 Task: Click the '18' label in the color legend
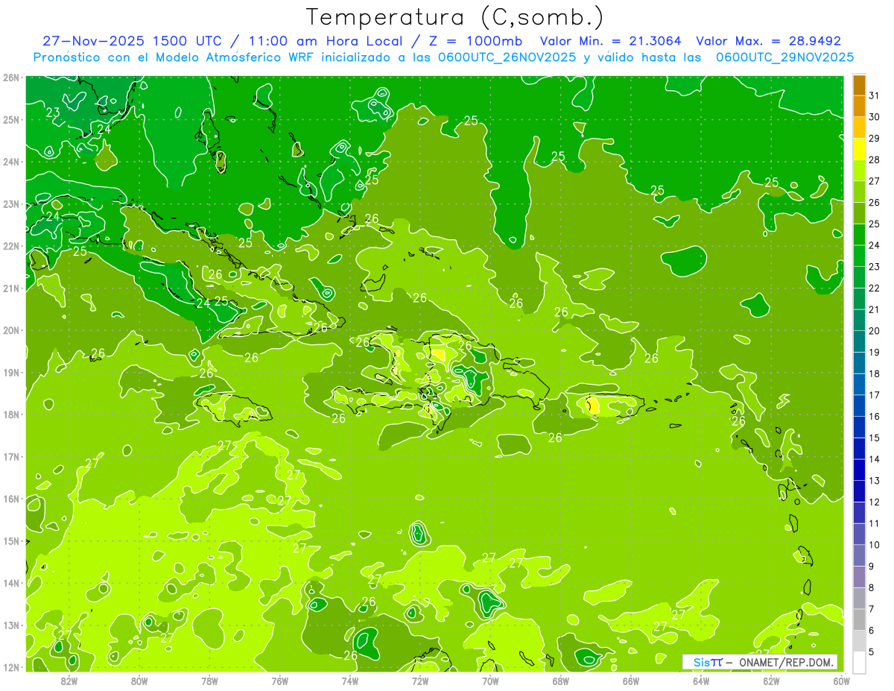pyautogui.click(x=875, y=373)
